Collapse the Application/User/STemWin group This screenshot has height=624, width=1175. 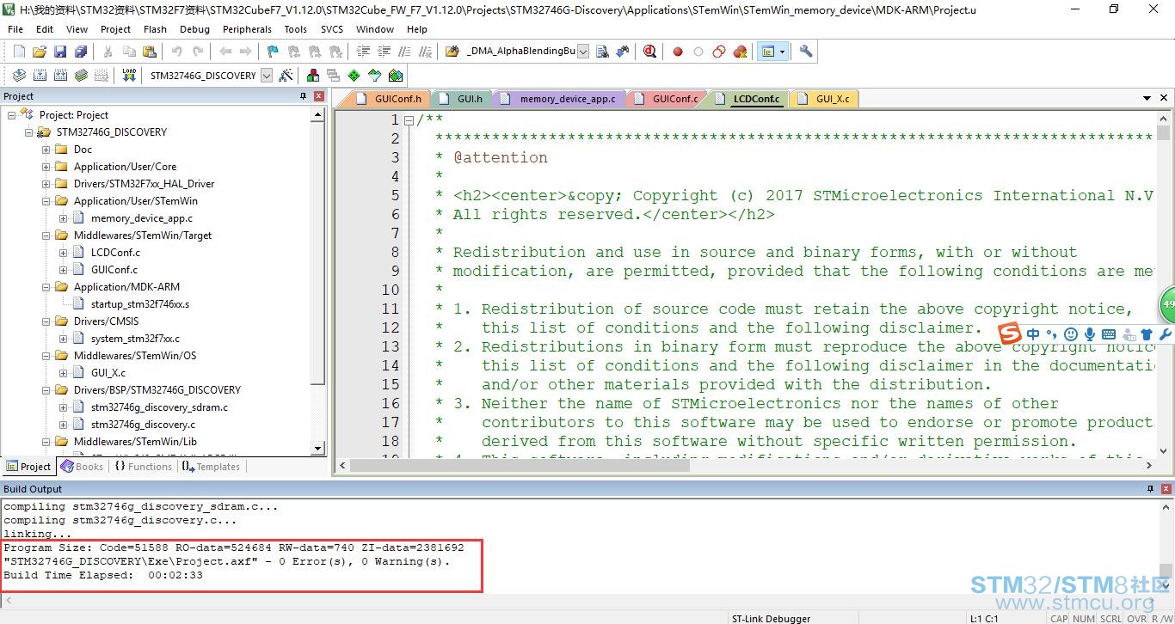46,201
